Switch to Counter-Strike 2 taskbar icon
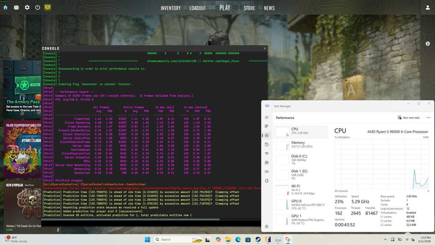Viewport: 435px width, 245px height. click(x=268, y=239)
